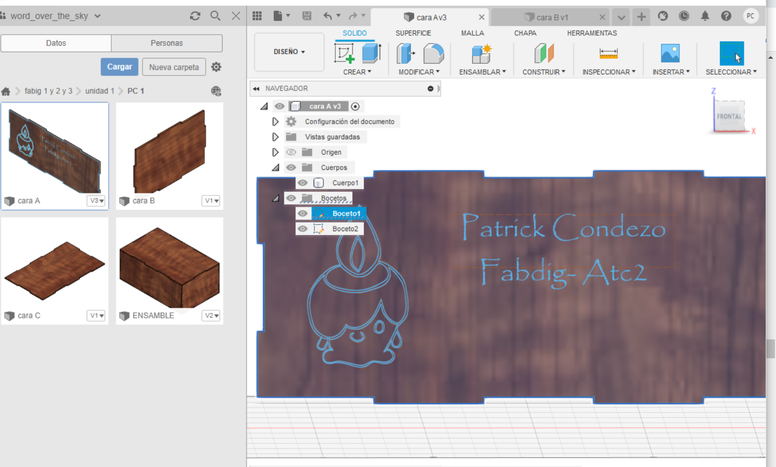
Task: Click the Nueva carpeta button
Action: (x=174, y=67)
